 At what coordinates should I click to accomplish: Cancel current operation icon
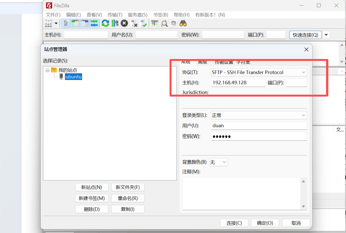(x=124, y=23)
